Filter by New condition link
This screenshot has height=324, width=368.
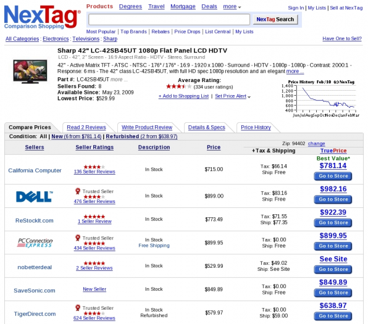[x=77, y=136]
